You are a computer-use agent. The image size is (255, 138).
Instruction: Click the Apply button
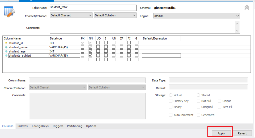(x=221, y=133)
